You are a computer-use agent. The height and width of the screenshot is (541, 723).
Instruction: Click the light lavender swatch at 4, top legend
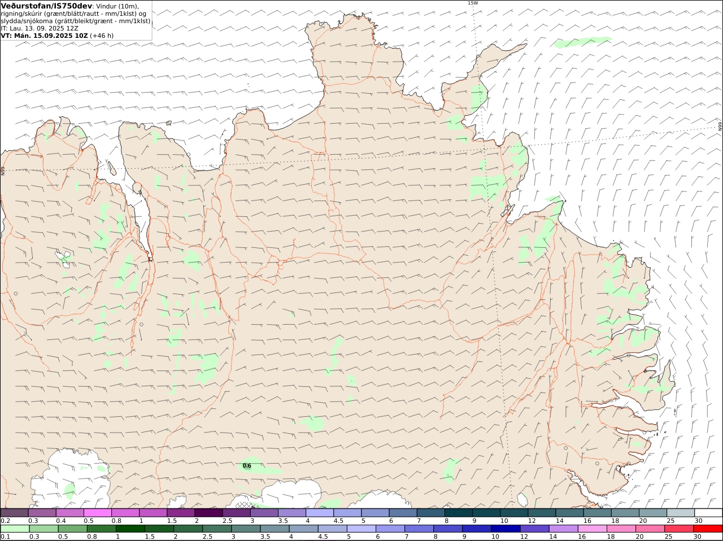click(319, 513)
